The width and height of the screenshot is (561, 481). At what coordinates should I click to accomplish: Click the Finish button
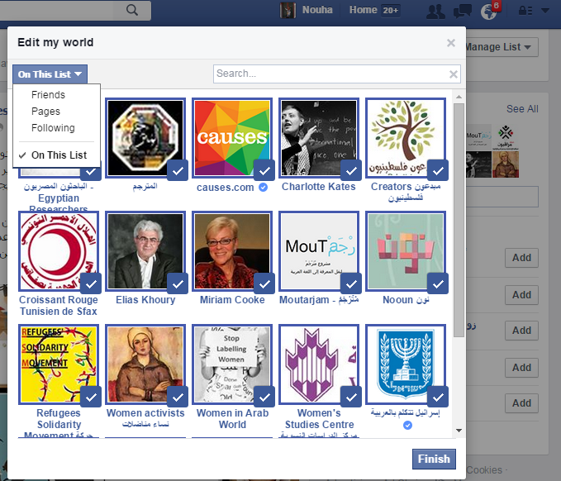[434, 459]
